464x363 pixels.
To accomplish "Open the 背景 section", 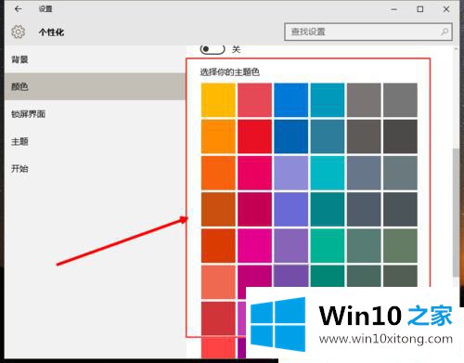I will coord(95,59).
